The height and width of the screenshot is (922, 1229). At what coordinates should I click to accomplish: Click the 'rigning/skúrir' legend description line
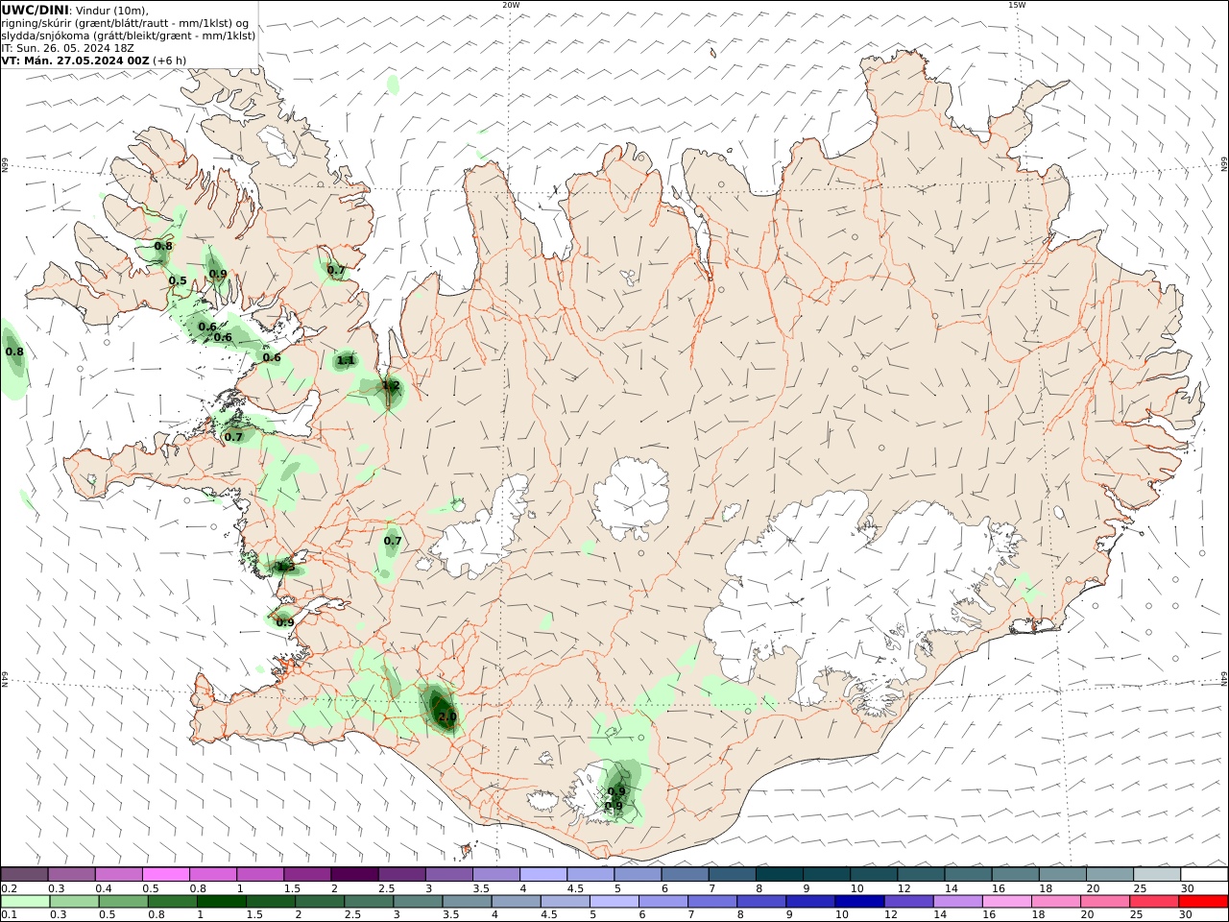(125, 22)
